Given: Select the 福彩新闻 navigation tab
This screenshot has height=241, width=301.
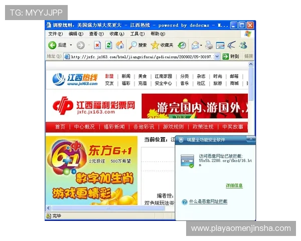Looking at the screenshot, I should tap(114, 127).
